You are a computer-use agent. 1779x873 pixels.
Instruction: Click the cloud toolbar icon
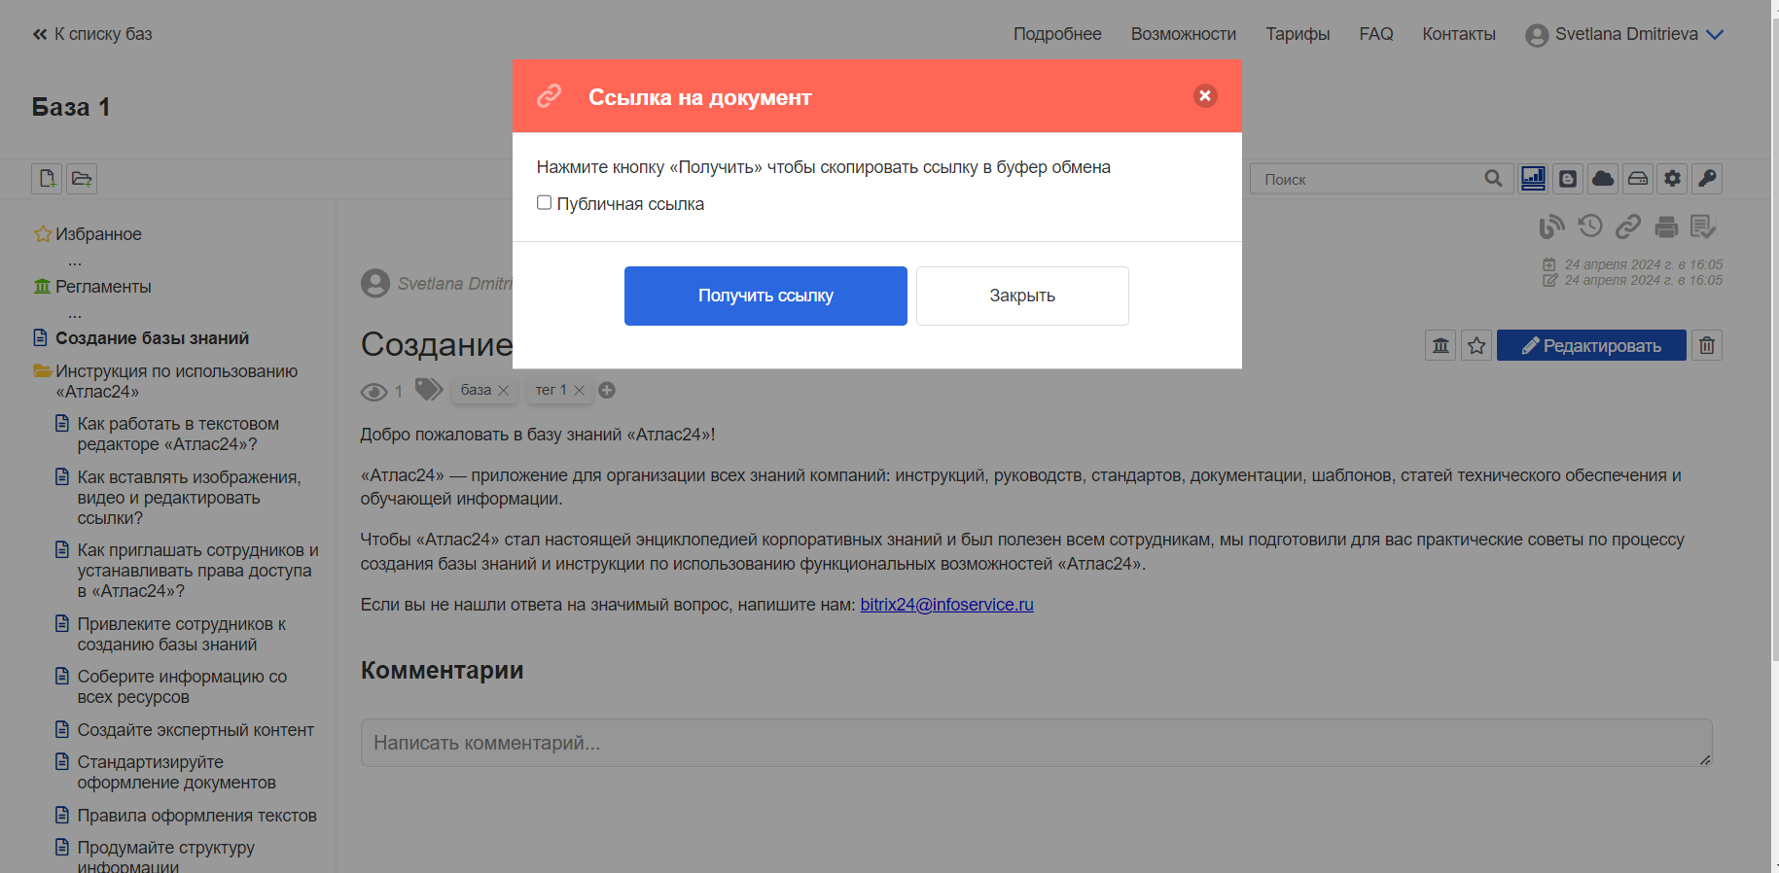tap(1603, 178)
